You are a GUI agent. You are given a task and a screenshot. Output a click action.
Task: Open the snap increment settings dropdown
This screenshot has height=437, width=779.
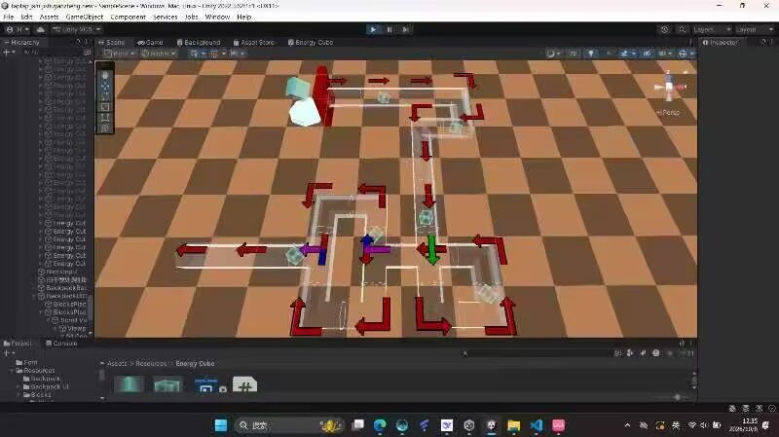click(x=237, y=54)
